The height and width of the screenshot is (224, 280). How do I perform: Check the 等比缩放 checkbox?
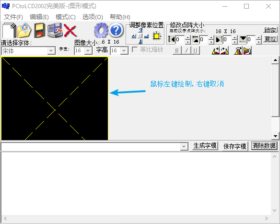135,50
